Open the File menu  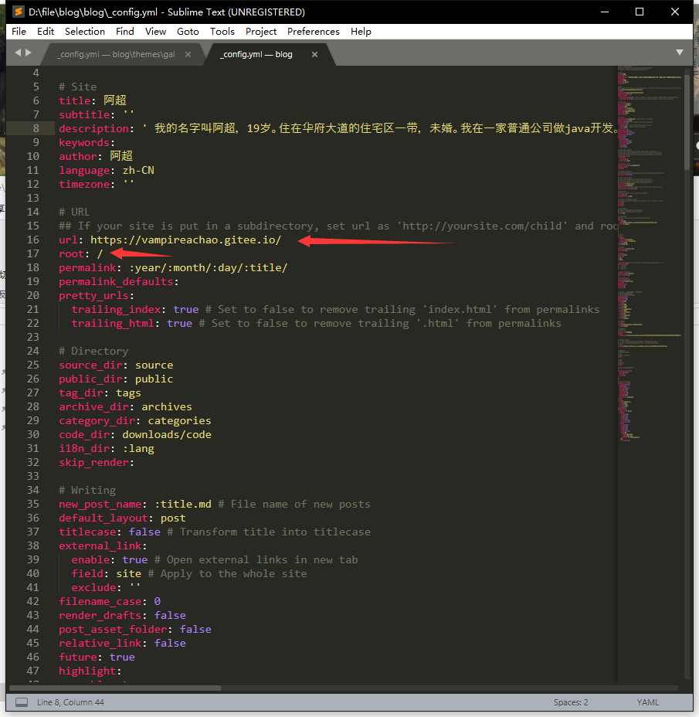point(19,32)
